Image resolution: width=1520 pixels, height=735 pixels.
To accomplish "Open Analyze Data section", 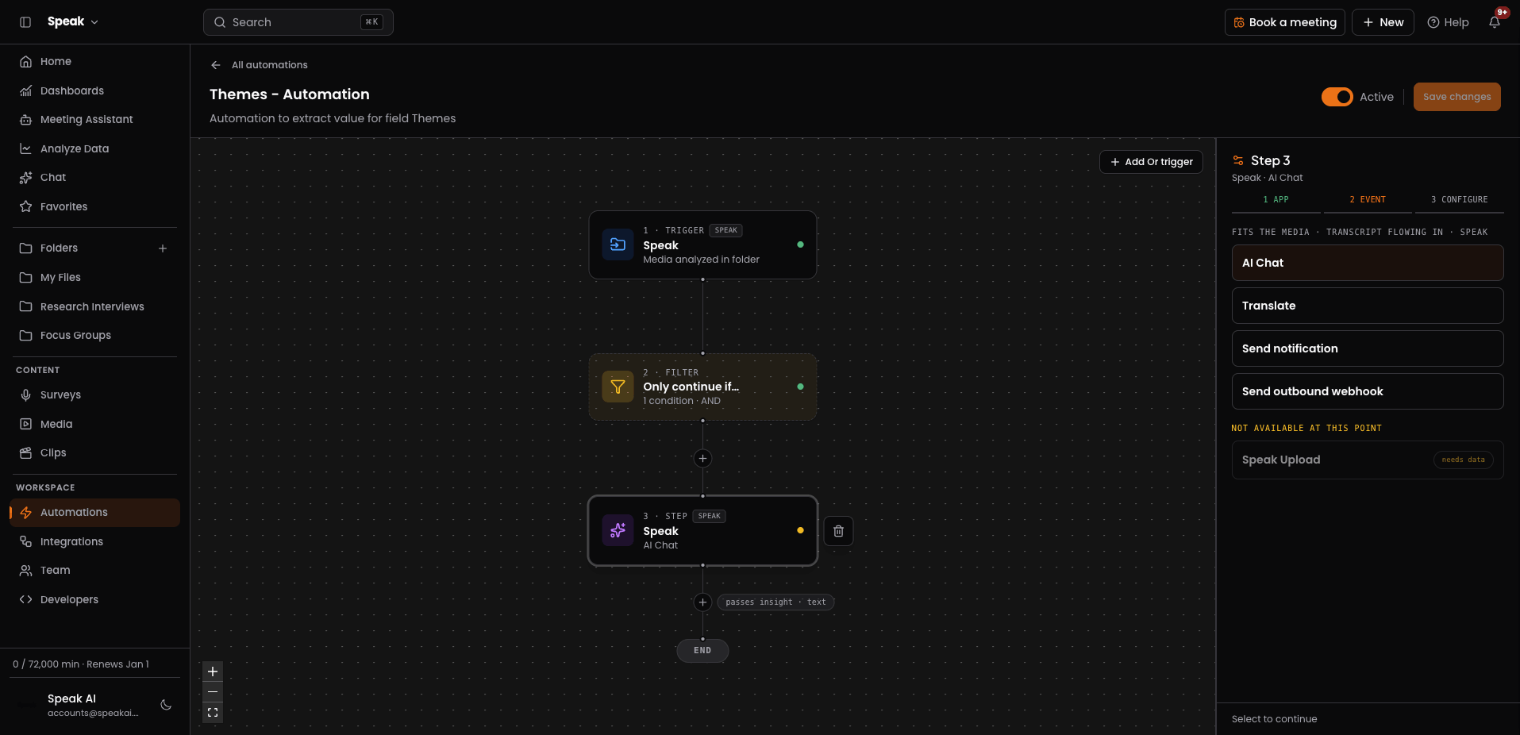I will pyautogui.click(x=95, y=148).
